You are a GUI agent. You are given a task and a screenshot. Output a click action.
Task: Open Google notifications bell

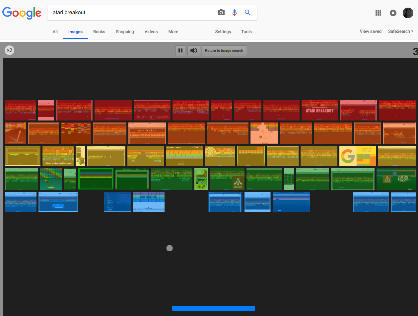[x=393, y=13]
